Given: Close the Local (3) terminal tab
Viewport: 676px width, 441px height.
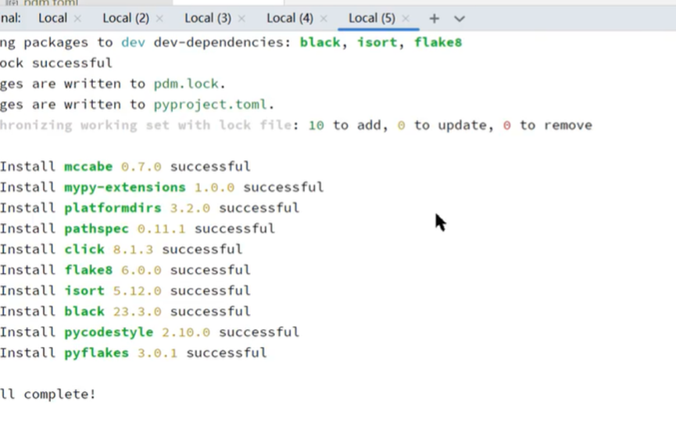Looking at the screenshot, I should (241, 19).
